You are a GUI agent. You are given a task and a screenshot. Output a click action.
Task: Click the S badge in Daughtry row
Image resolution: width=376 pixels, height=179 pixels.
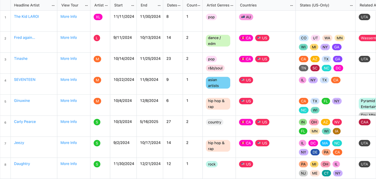point(97,164)
